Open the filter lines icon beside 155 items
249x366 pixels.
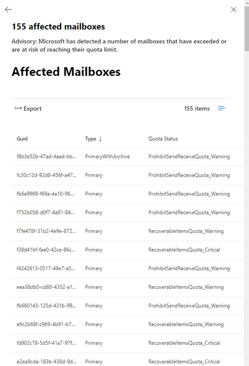[221, 108]
